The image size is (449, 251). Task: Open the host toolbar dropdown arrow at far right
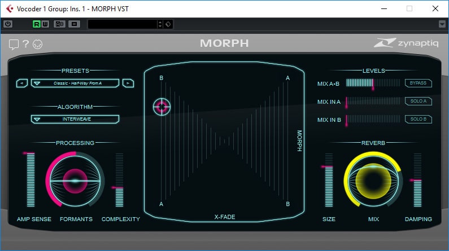click(x=442, y=24)
